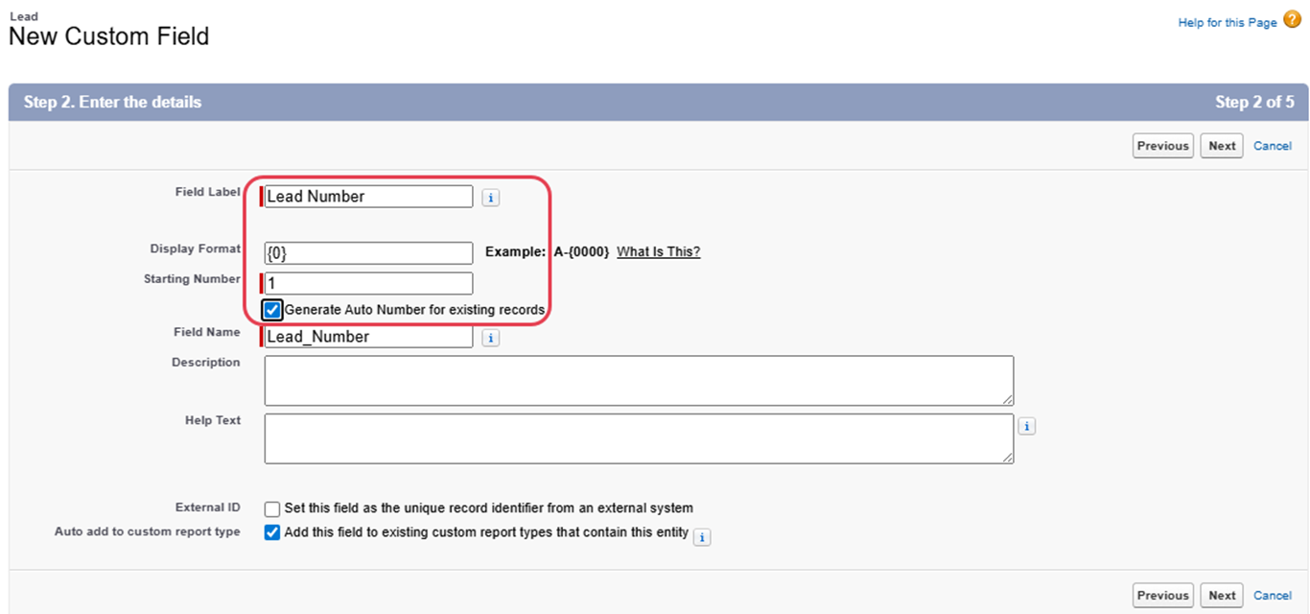Click info icon beside Help Text box
Image resolution: width=1310 pixels, height=614 pixels.
[x=1026, y=426]
